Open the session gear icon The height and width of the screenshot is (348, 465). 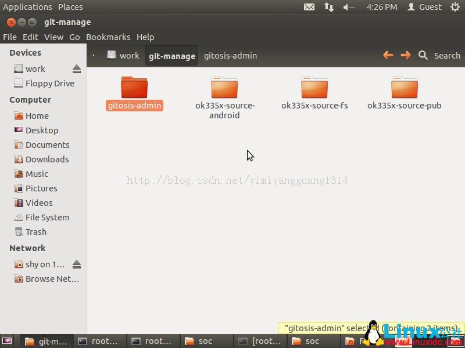pyautogui.click(x=456, y=7)
